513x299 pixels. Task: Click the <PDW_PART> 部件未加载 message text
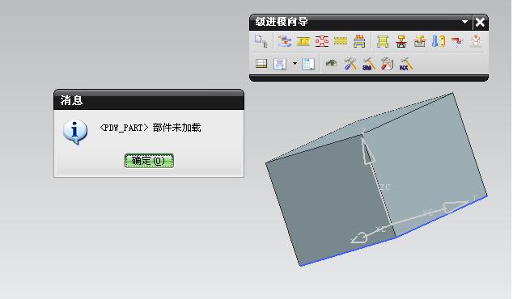[150, 128]
